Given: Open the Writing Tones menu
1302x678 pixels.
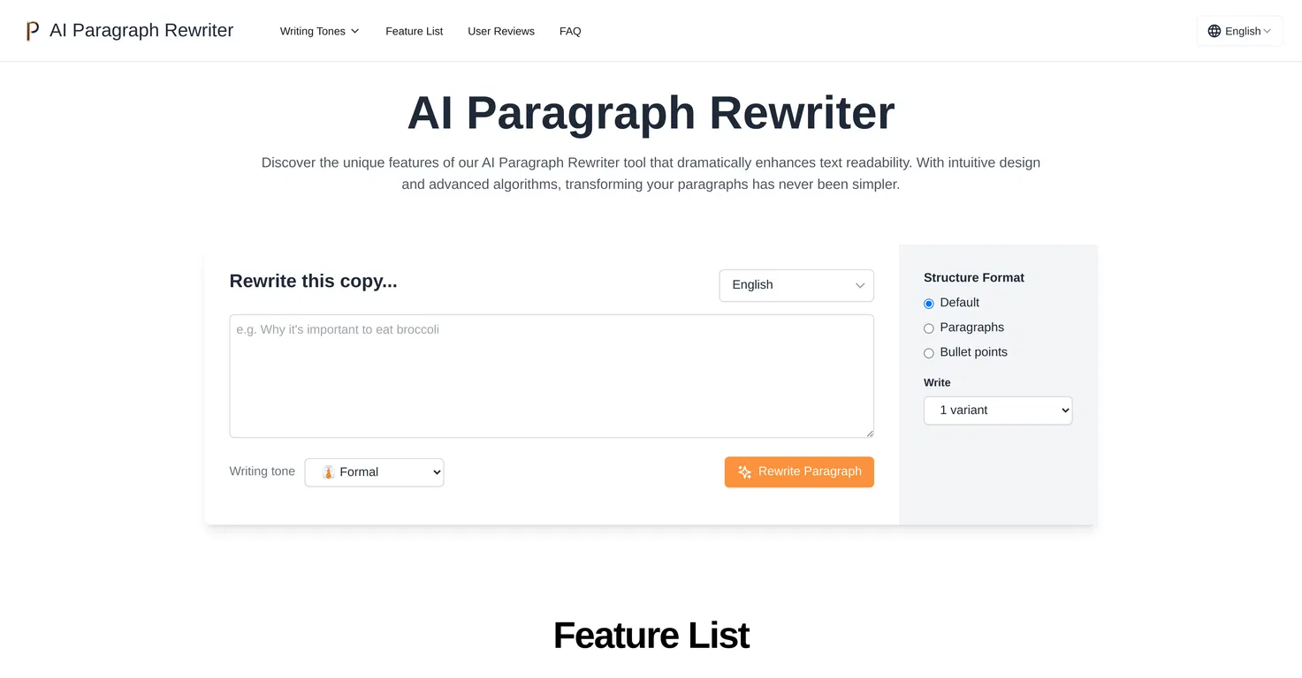Looking at the screenshot, I should coord(319,31).
